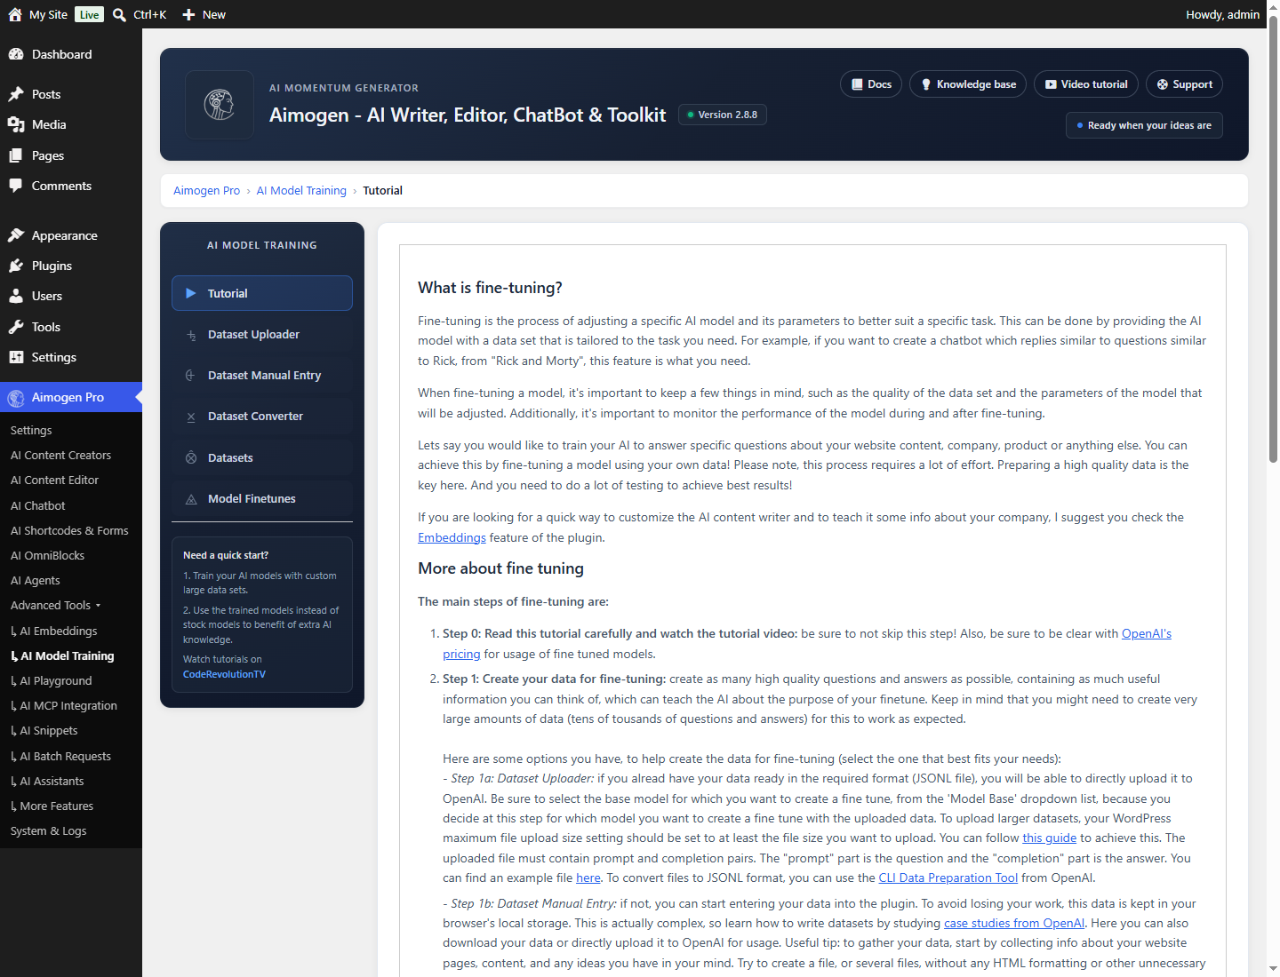Click the Dashboard gauge icon
This screenshot has height=977, width=1280.
click(x=16, y=54)
